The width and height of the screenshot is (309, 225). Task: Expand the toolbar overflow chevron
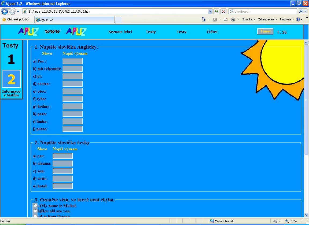pyautogui.click(x=307, y=17)
